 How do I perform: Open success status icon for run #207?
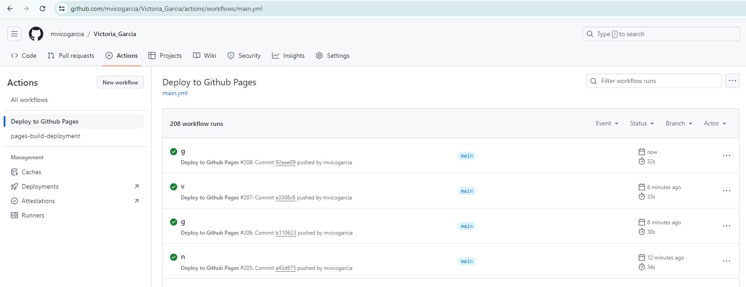pos(174,187)
